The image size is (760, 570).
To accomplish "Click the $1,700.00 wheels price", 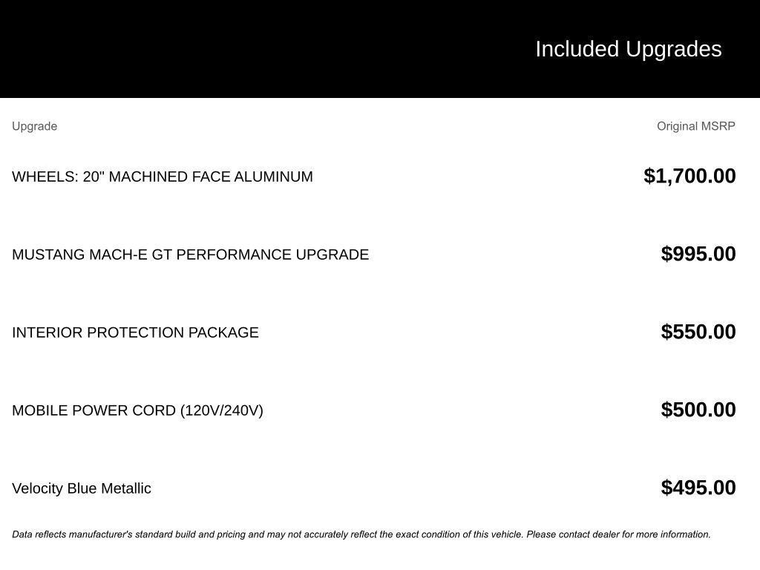I will click(689, 176).
